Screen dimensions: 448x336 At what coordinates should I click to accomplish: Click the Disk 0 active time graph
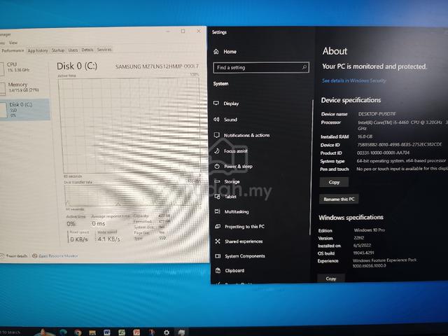tap(129, 126)
